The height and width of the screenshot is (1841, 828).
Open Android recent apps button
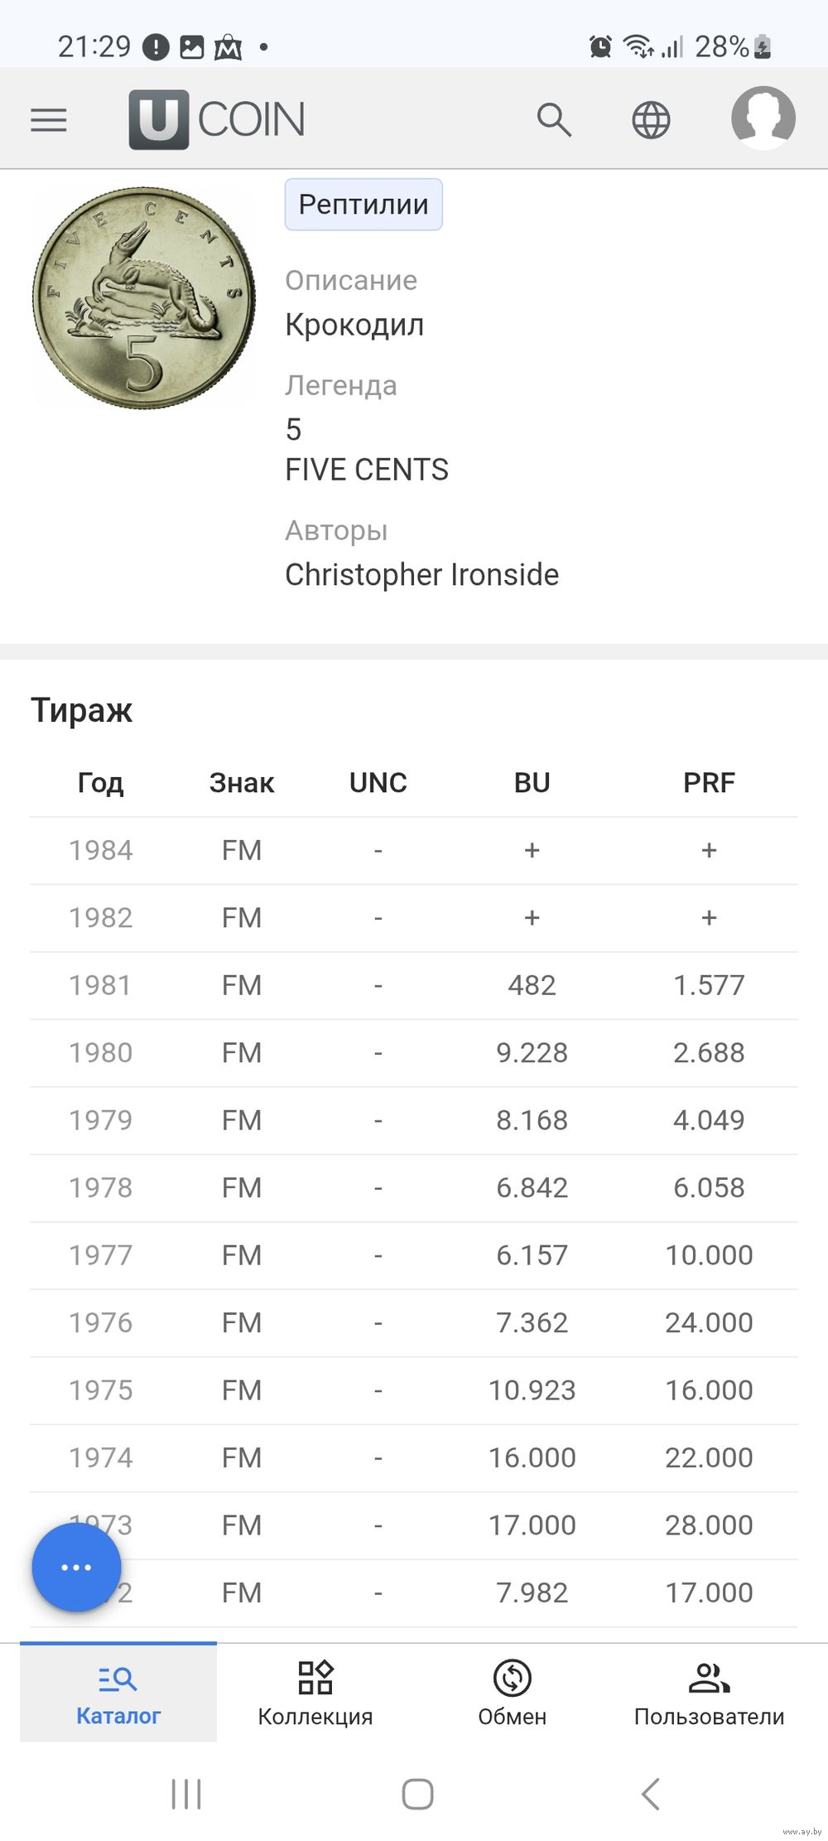coord(186,1794)
